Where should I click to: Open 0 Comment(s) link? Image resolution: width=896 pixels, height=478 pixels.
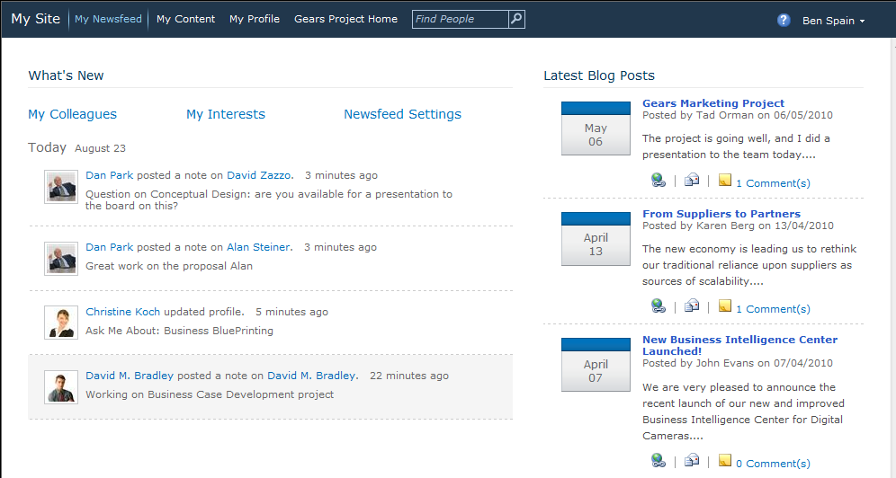click(773, 463)
